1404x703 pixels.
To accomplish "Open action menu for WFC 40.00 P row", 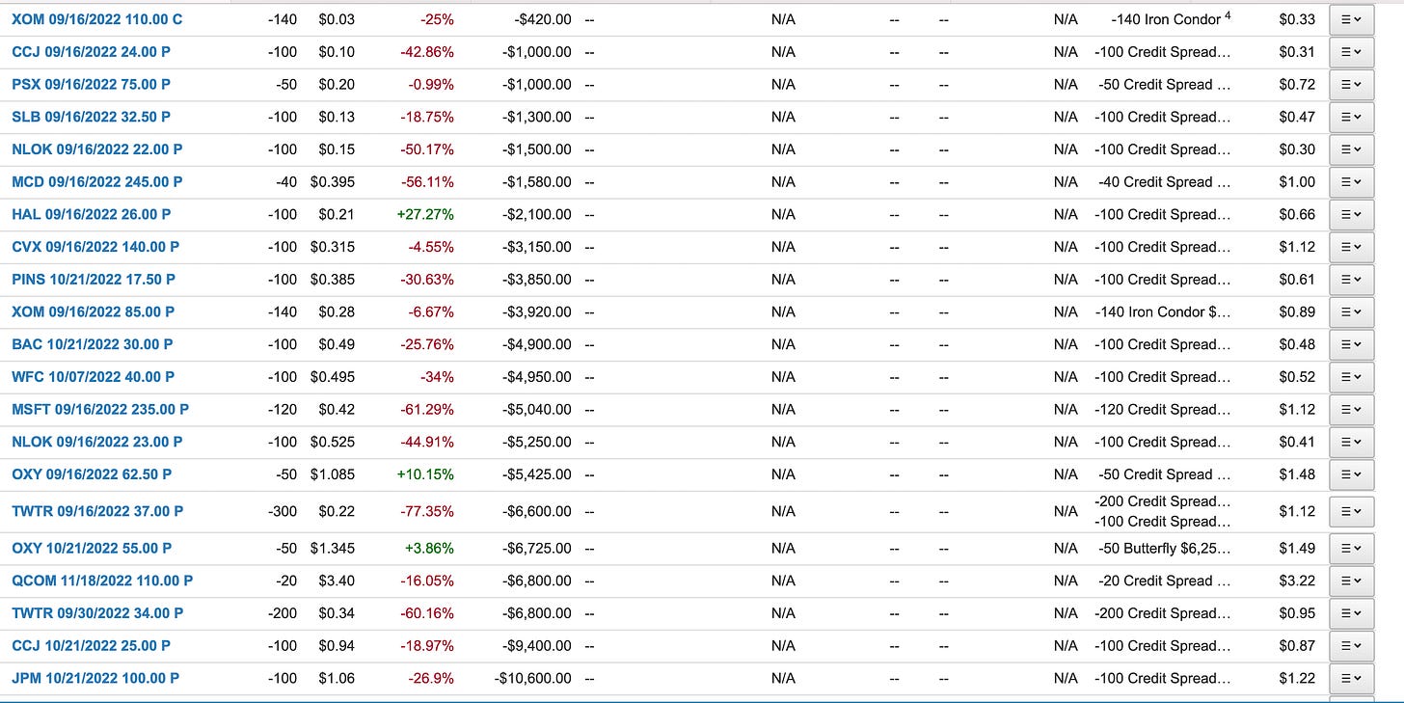I will [1351, 377].
